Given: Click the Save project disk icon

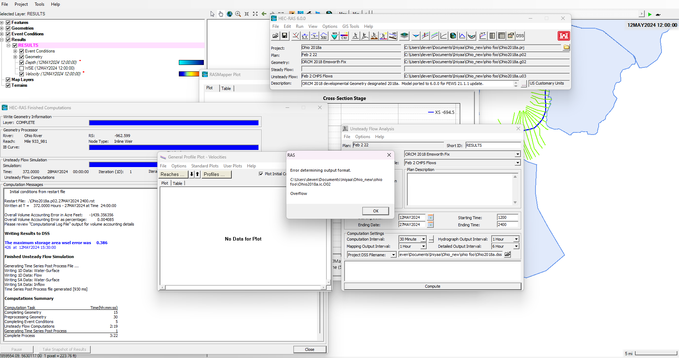Looking at the screenshot, I should (285, 36).
